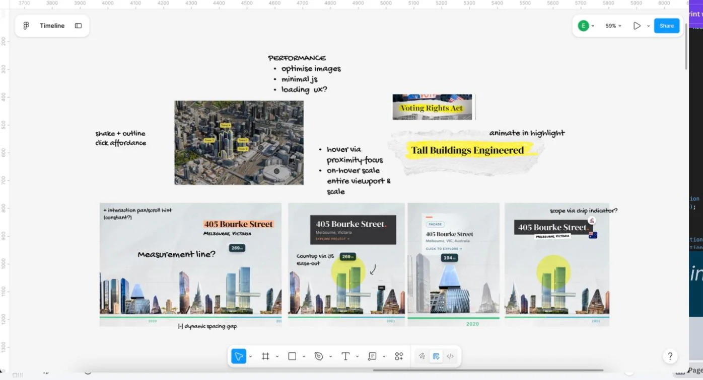Viewport: 703px width, 380px height.
Task: Select the Move tool
Action: 239,356
